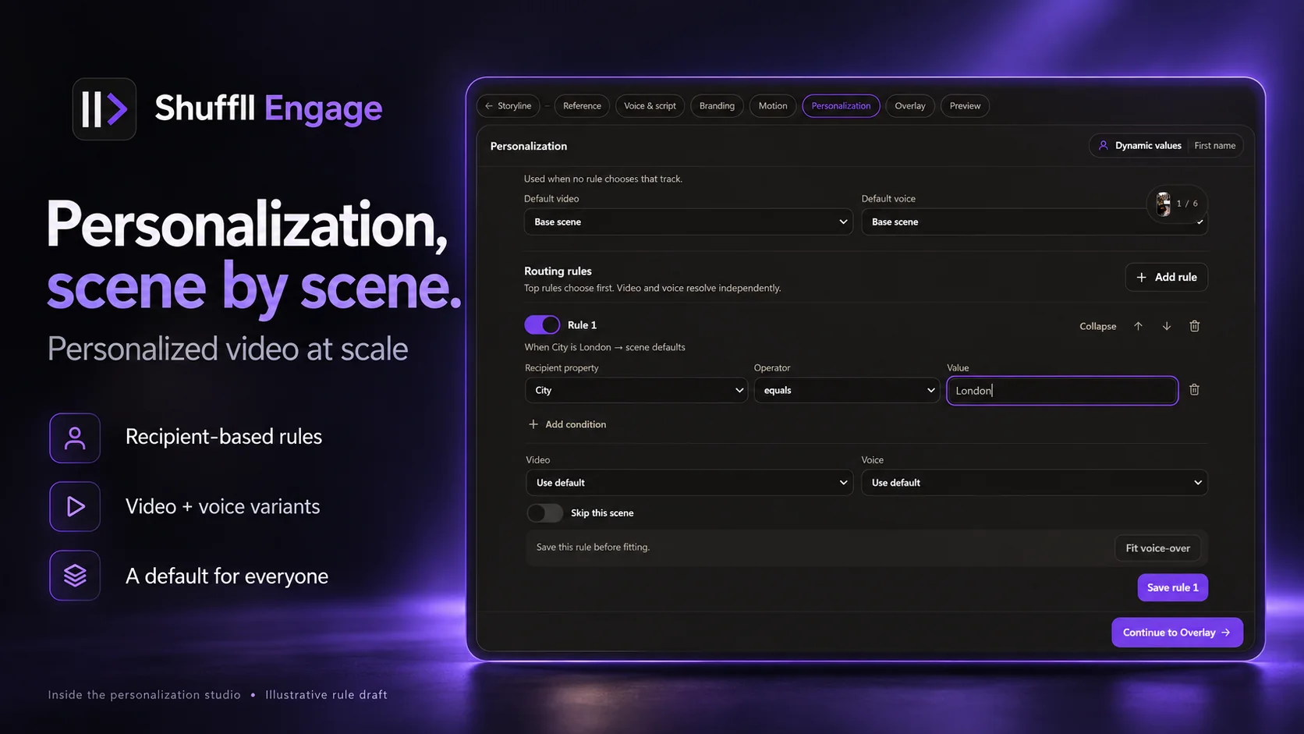
Task: Click the Dynamic values button
Action: pos(1140,146)
